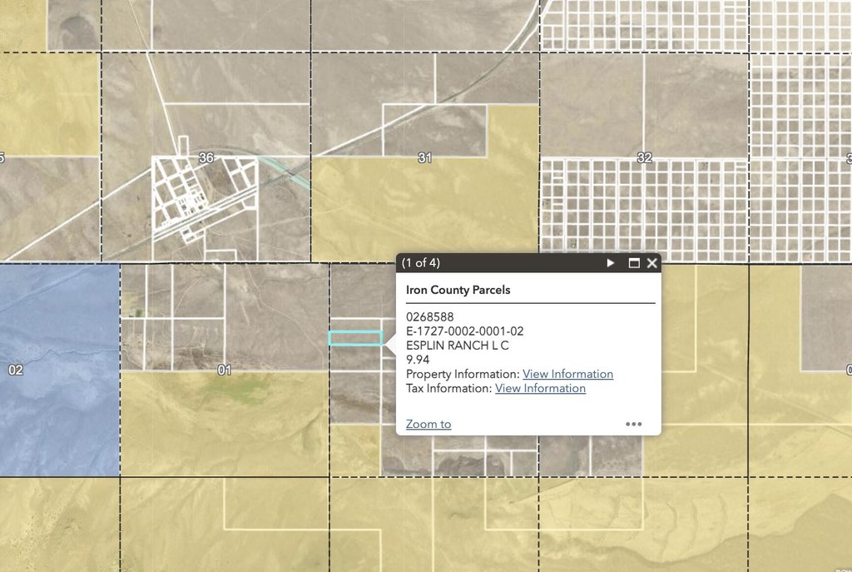
Task: Click section label 31 on the map
Action: coord(424,157)
